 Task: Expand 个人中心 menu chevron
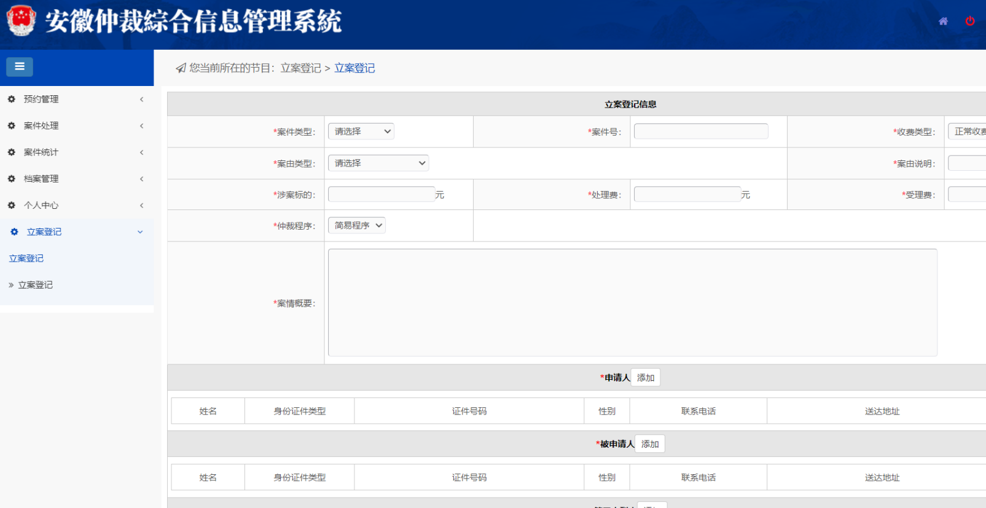(x=141, y=205)
